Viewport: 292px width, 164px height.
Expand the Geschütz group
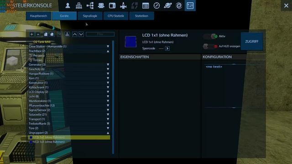coord(108,69)
